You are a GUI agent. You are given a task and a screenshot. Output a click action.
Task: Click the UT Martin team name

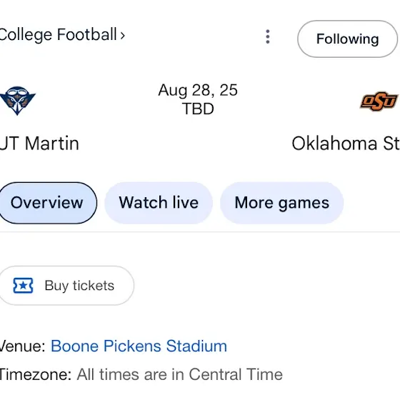[x=39, y=144]
